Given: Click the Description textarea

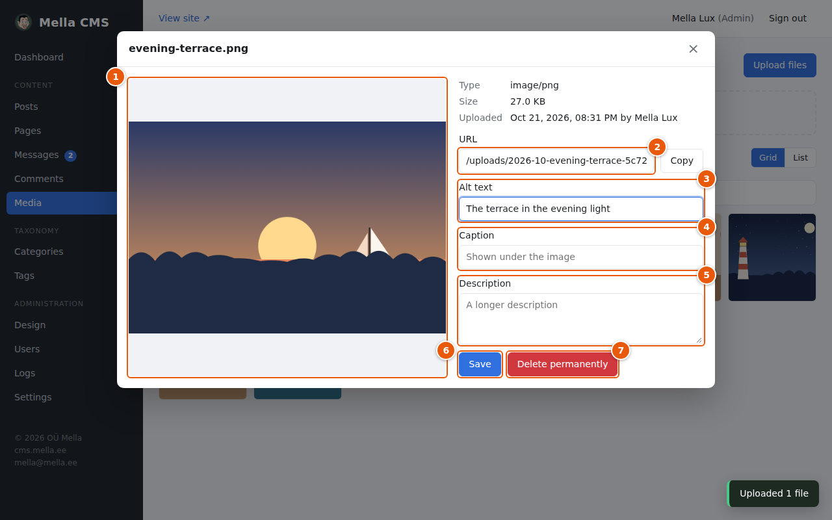Looking at the screenshot, I should [581, 318].
